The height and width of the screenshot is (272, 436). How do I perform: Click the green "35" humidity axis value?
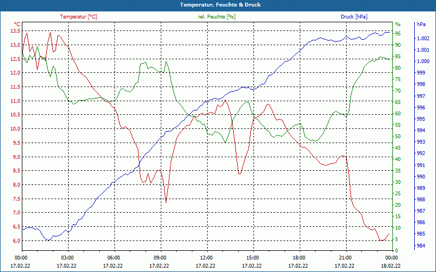point(398,171)
